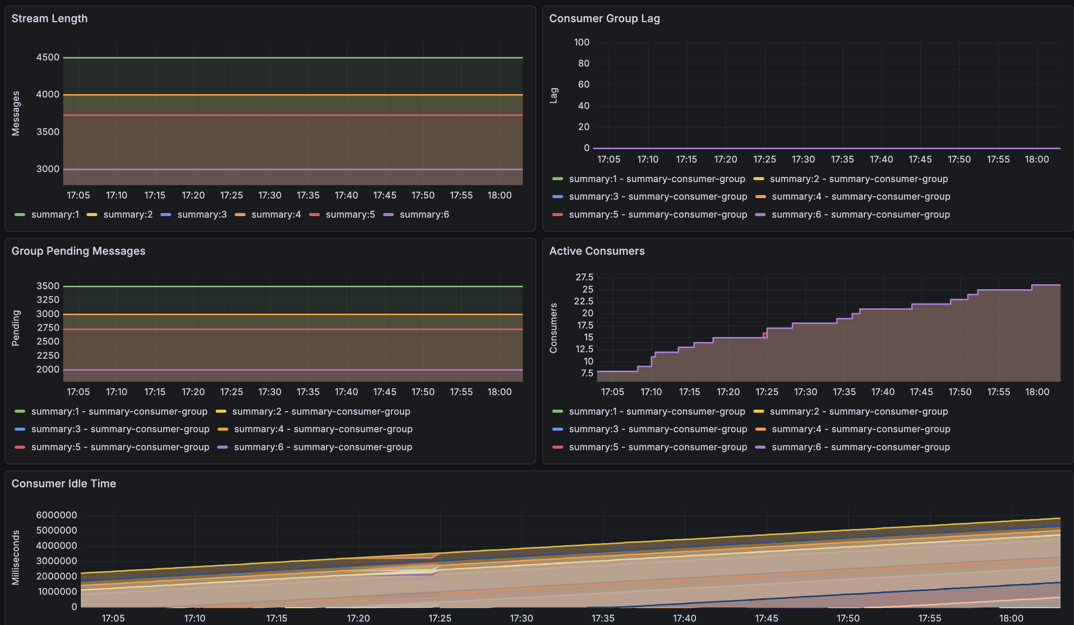
Task: Open the Consumer Group Lag panel title menu
Action: coord(604,18)
